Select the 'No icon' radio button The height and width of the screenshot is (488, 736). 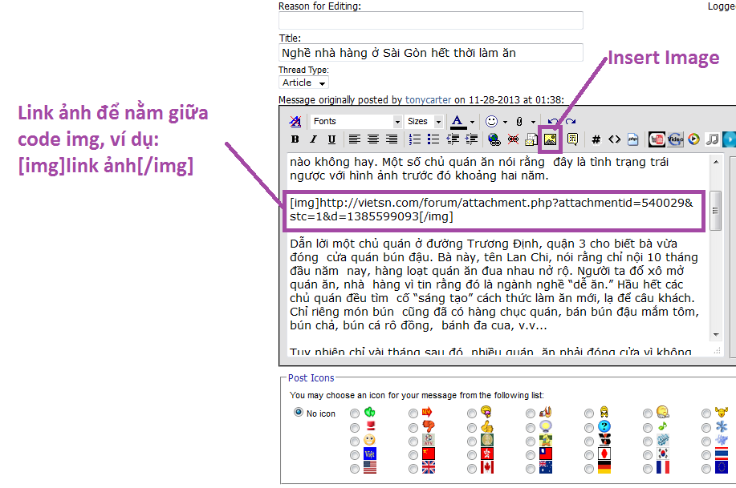299,413
